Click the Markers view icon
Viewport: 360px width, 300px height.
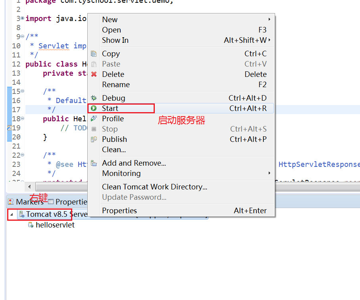click(x=10, y=202)
